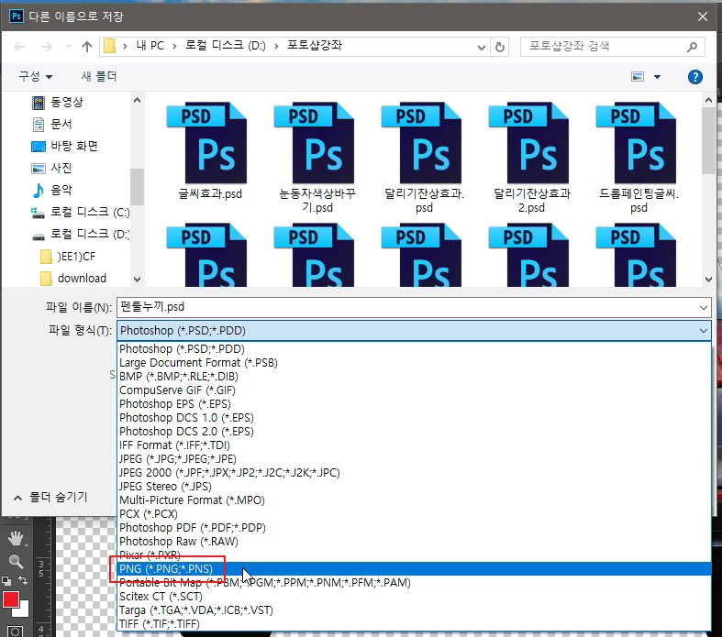The height and width of the screenshot is (637, 722).
Task: Select the Hand tool in Photoshop
Action: point(16,537)
